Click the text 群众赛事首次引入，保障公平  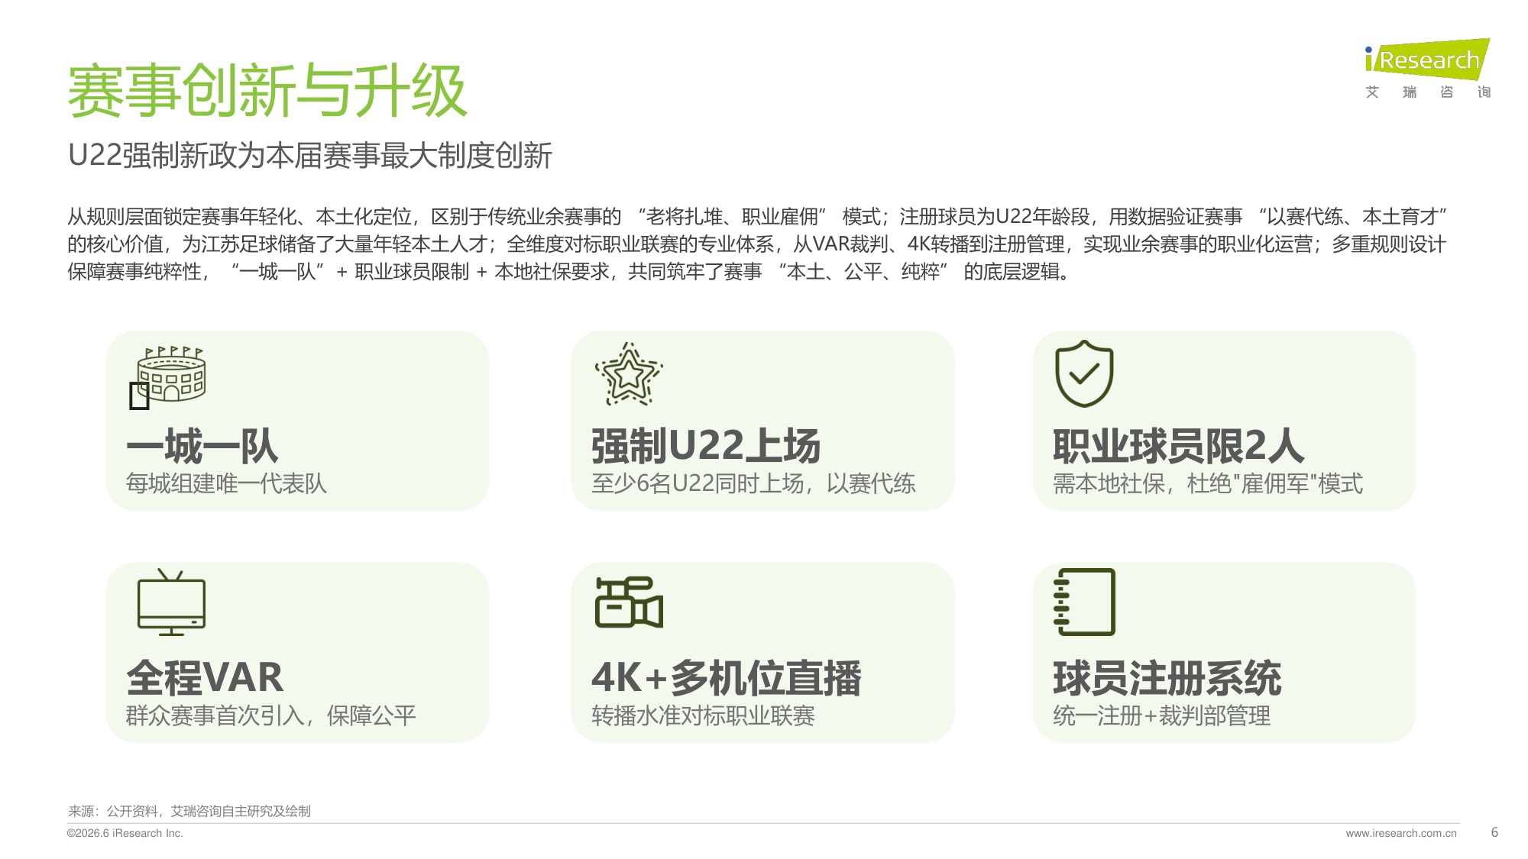click(x=271, y=715)
